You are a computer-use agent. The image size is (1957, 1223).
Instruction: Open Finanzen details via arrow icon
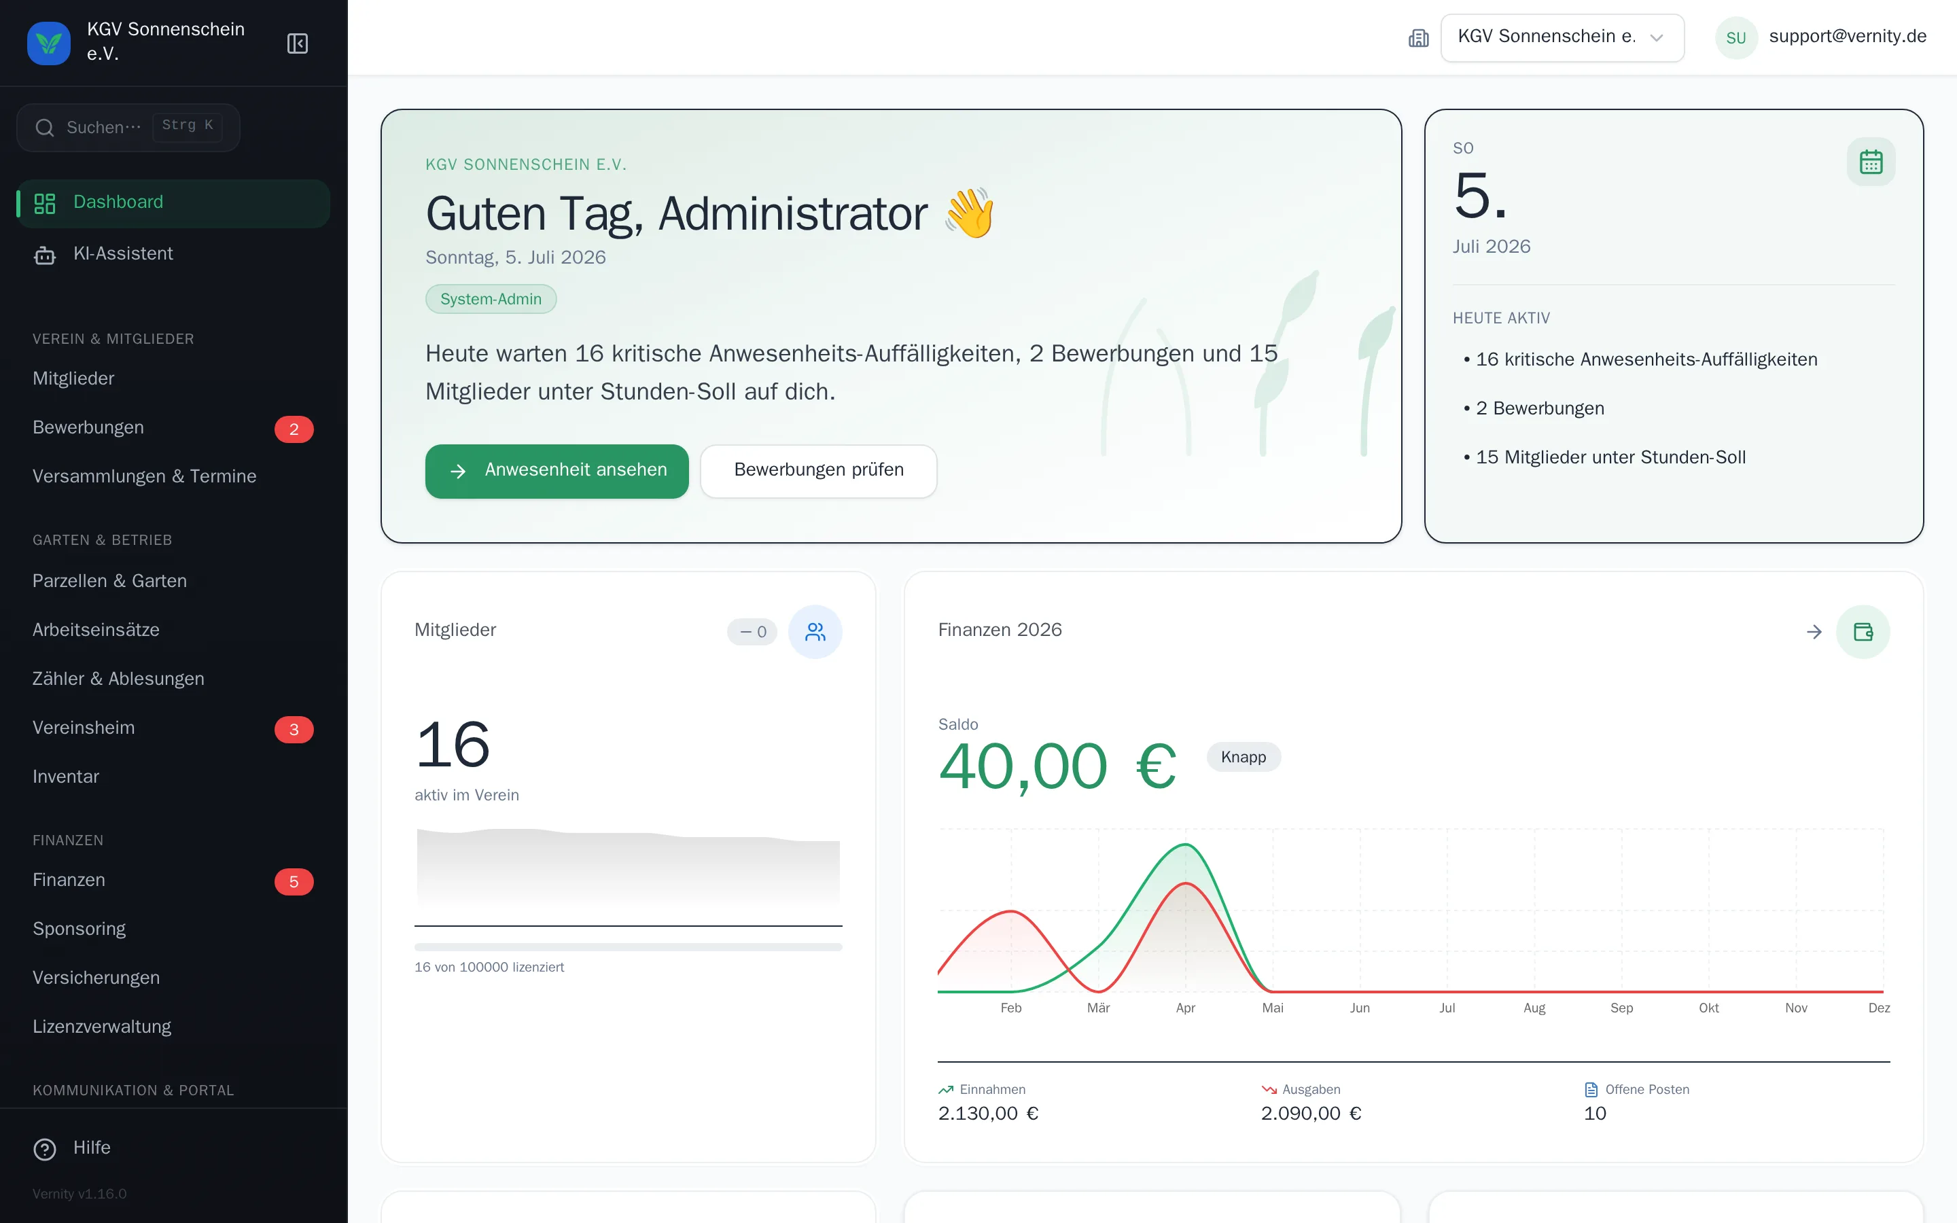[x=1814, y=632]
